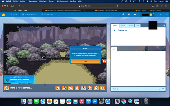Viewport: 170px width, 106px height.
Task: Go to home room icon
Action: 58,88
